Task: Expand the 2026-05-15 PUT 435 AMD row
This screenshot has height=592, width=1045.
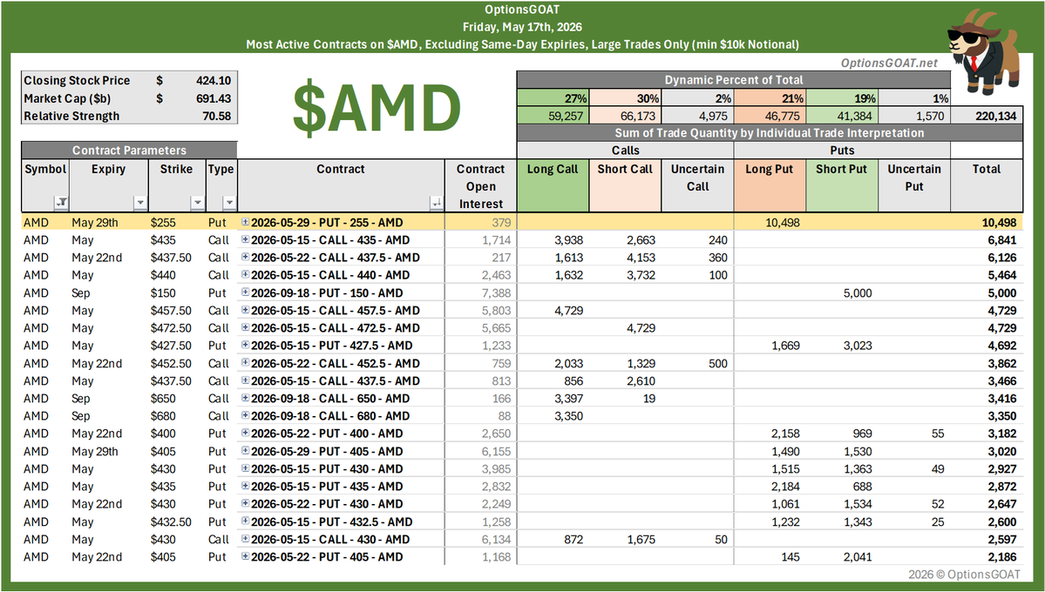Action: 245,486
